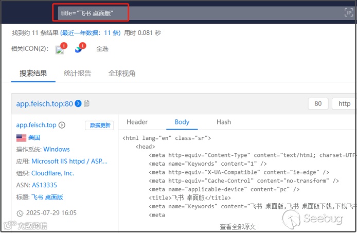This screenshot has height=233, width=357.
Task: Filter by operating system Windows
Action: 57,149
